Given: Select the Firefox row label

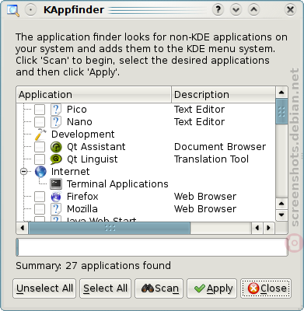Looking at the screenshot, I should tap(82, 197).
